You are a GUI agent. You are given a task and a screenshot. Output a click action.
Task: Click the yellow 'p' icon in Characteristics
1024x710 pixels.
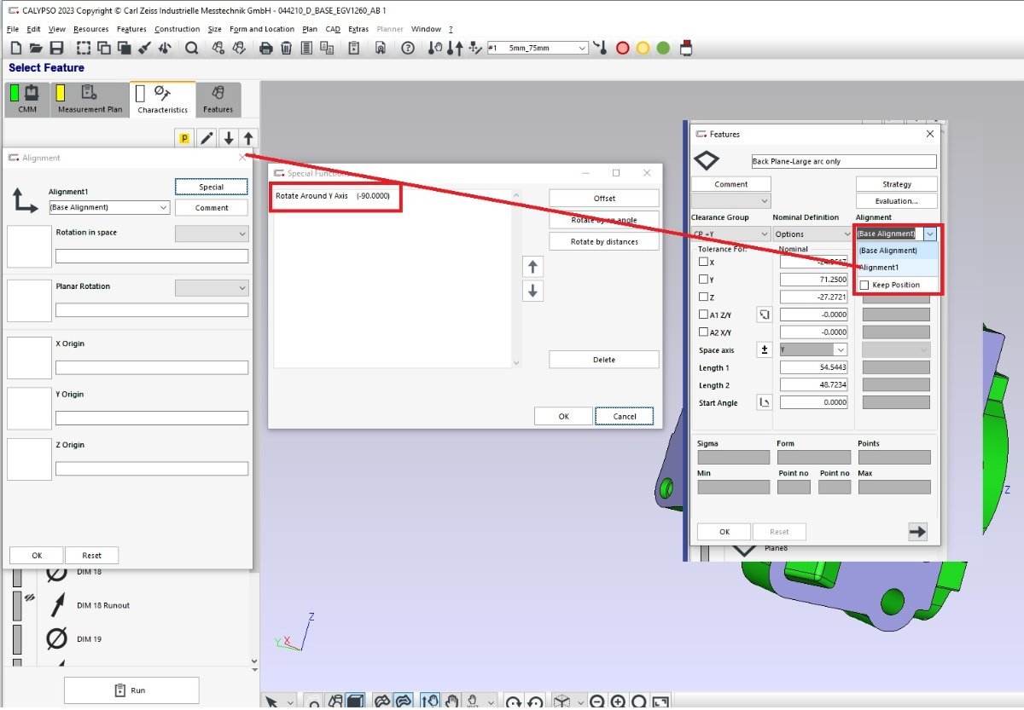(184, 138)
